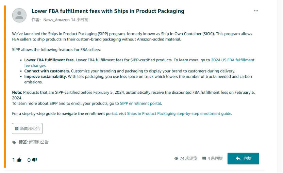Click the speech bubble replies icon
Screen dimensions: 283x173
pos(204,158)
